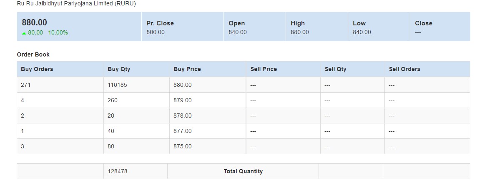Click the green up-arrow change indicator

(x=24, y=33)
